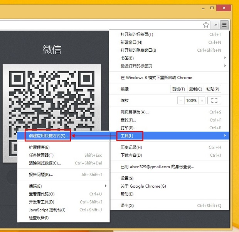This screenshot has width=239, height=232.
Task: Expand the 最近打开的标签页 submenu
Action: click(170, 66)
